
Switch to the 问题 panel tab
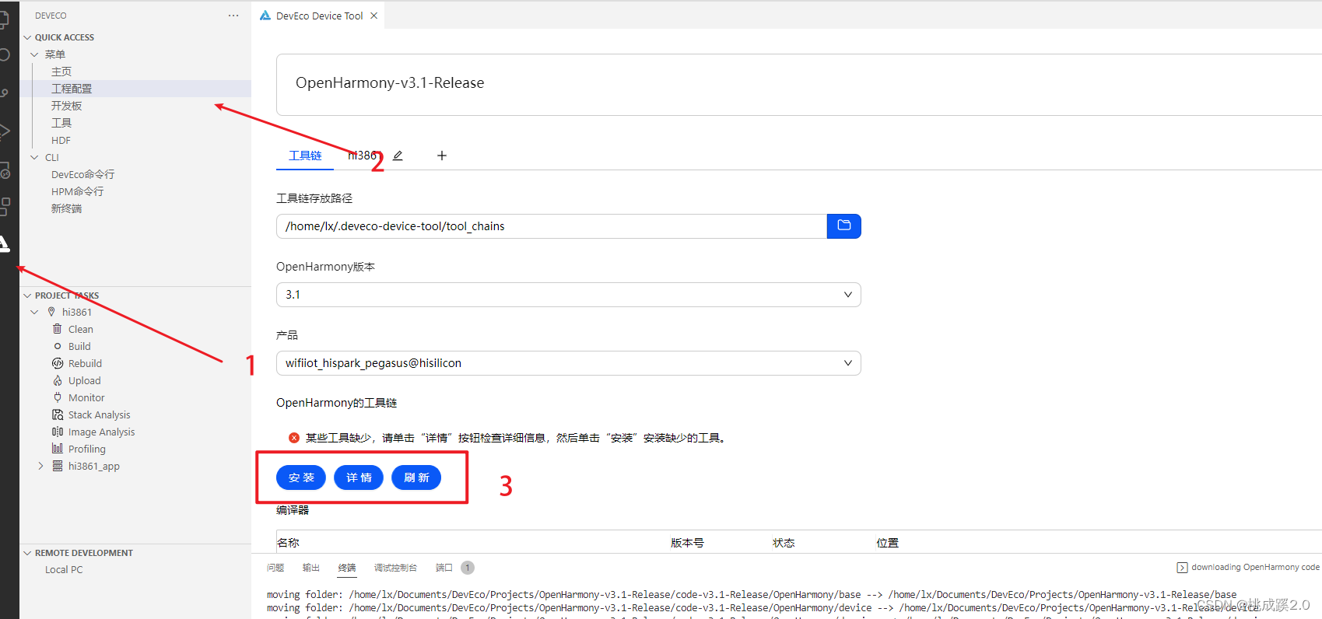pos(275,568)
